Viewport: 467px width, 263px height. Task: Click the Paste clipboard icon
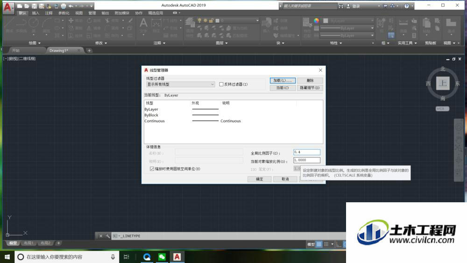[426, 23]
